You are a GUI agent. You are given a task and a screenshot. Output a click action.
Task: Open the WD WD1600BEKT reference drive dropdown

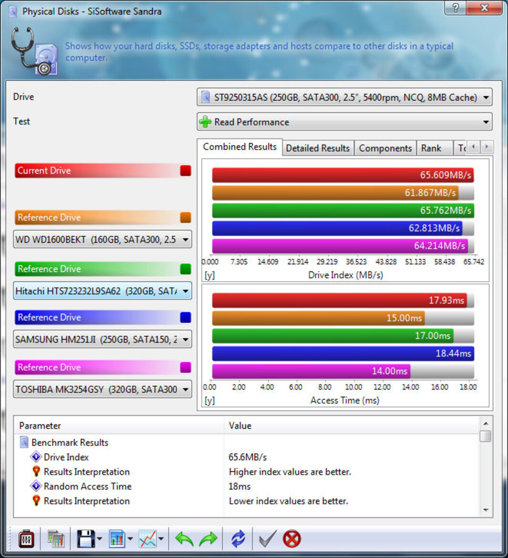click(103, 239)
